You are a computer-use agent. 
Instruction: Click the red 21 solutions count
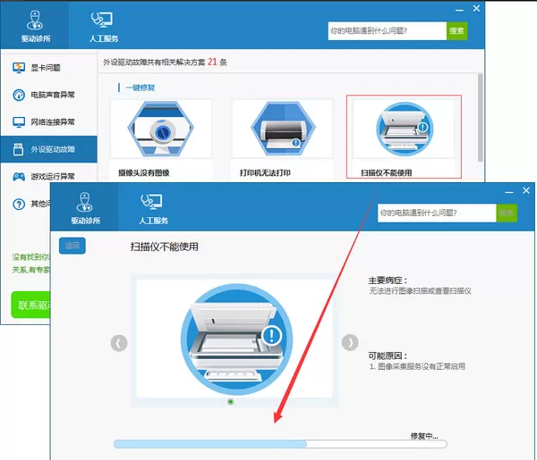[212, 62]
